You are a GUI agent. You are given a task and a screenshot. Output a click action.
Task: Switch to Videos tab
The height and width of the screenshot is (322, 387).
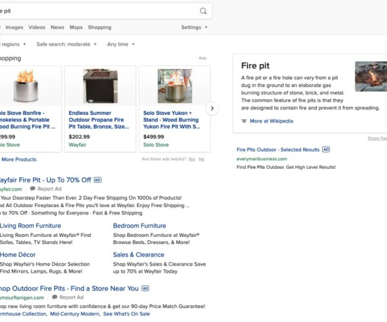point(37,27)
